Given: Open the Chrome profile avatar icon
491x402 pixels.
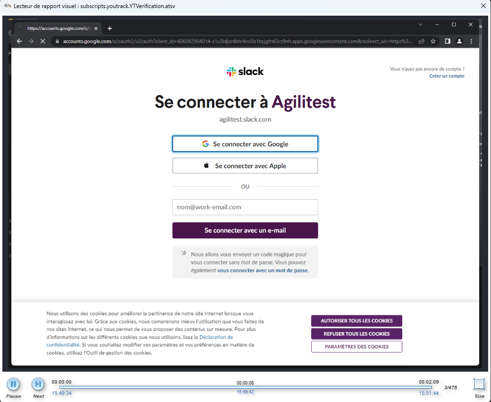Looking at the screenshot, I should pyautogui.click(x=459, y=41).
